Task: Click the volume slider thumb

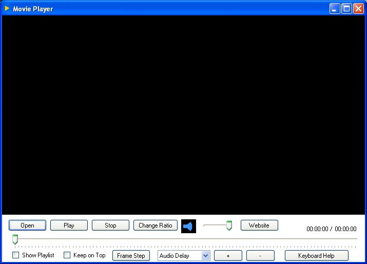Action: click(x=229, y=225)
